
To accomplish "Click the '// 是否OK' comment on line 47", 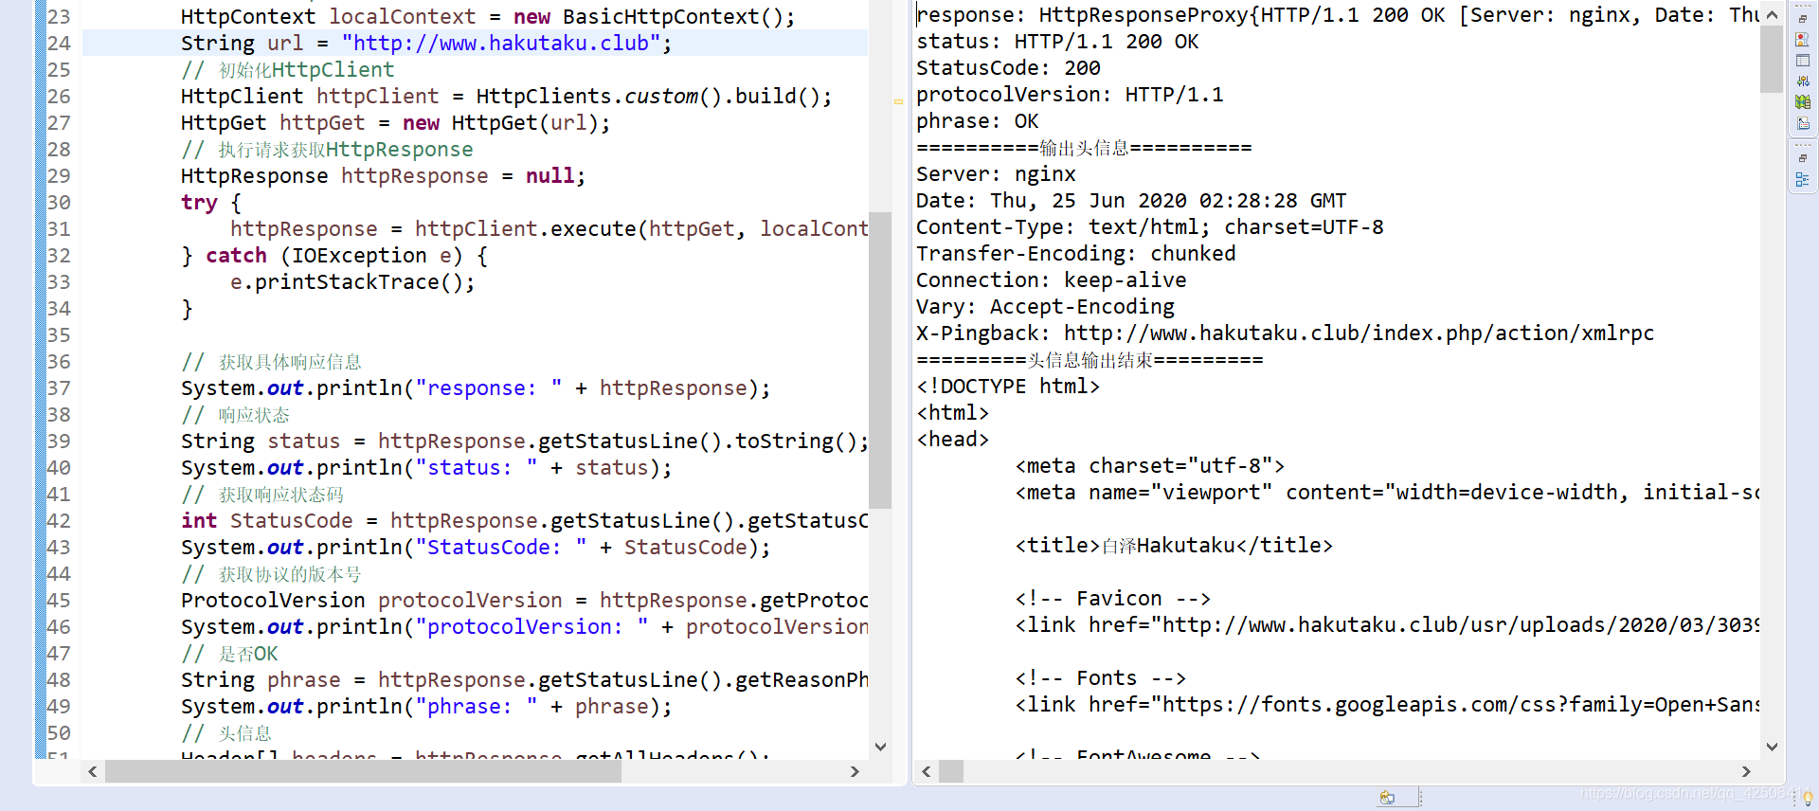I will point(230,654).
